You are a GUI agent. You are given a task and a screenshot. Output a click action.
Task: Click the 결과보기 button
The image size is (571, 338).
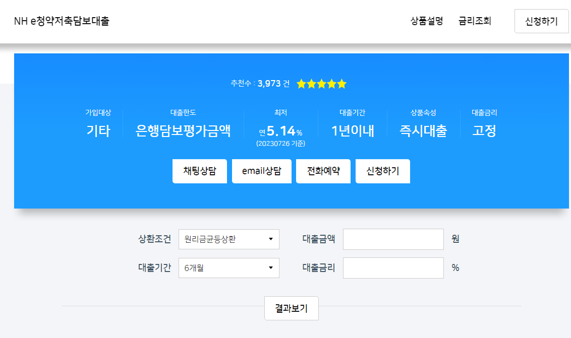point(292,308)
